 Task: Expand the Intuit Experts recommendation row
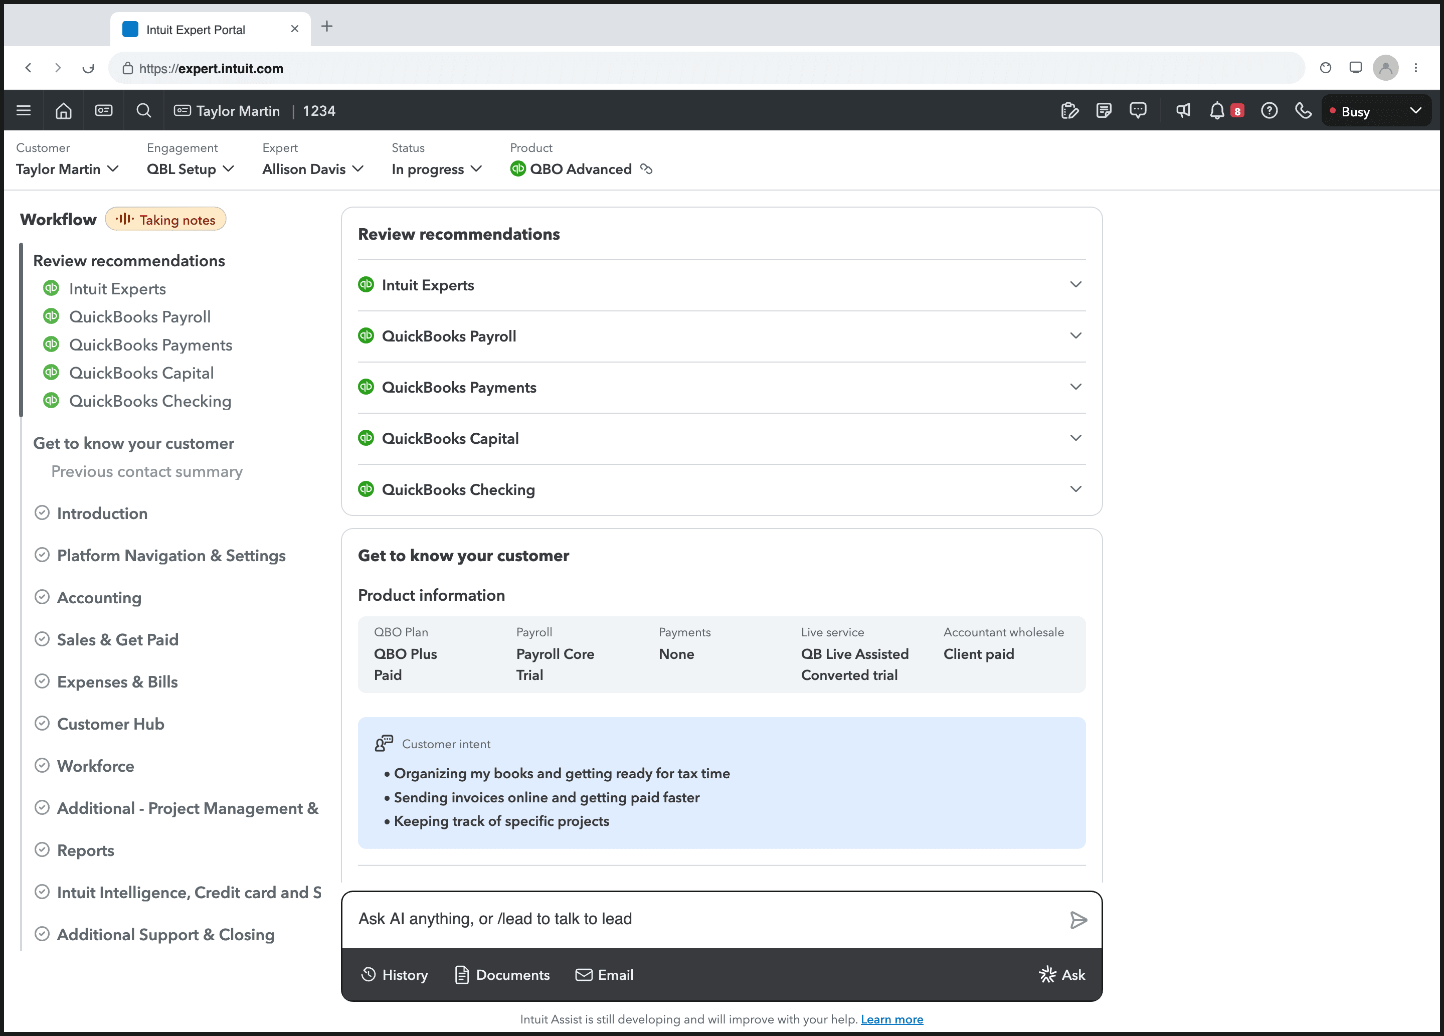tap(721, 285)
